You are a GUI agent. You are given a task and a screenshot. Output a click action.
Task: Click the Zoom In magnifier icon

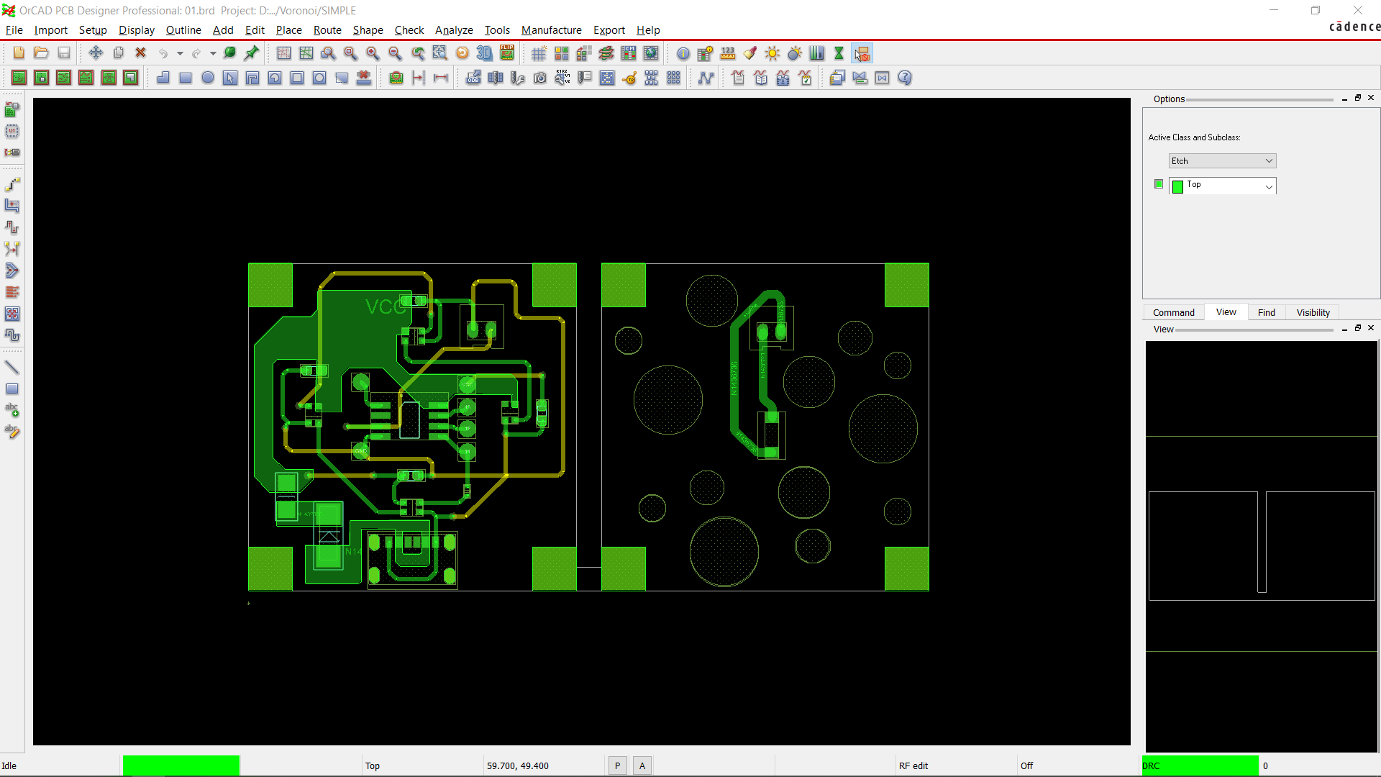373,53
